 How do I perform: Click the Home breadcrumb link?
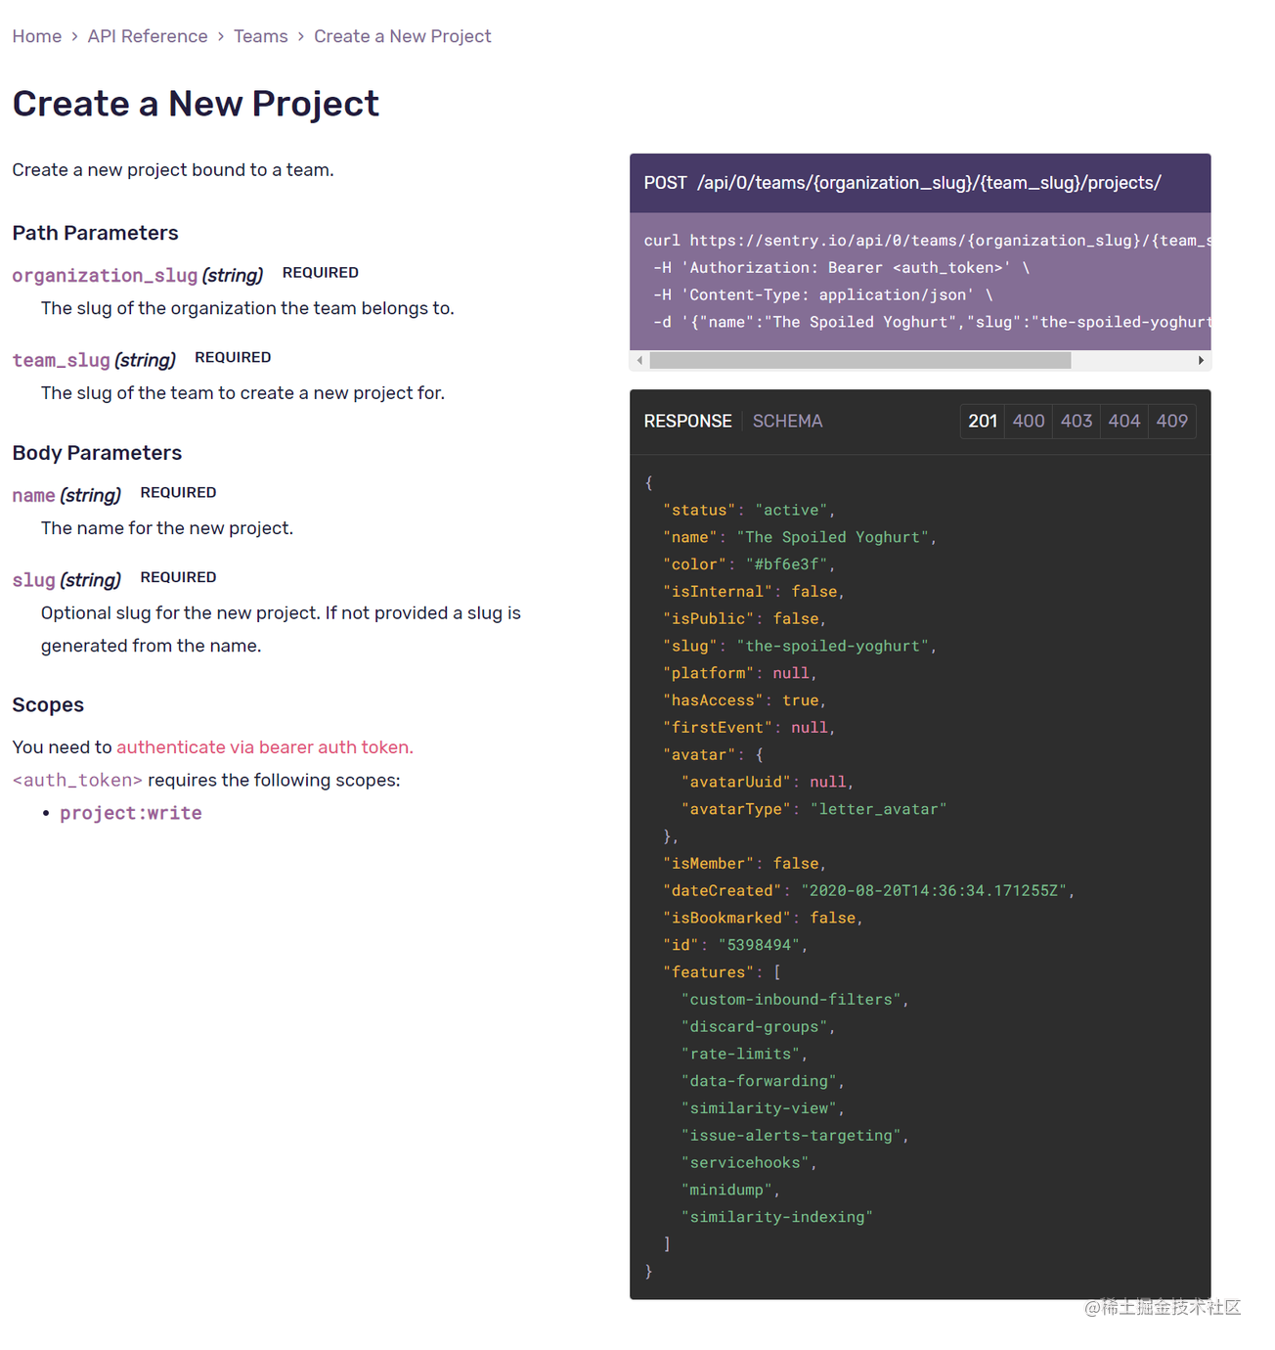click(36, 36)
